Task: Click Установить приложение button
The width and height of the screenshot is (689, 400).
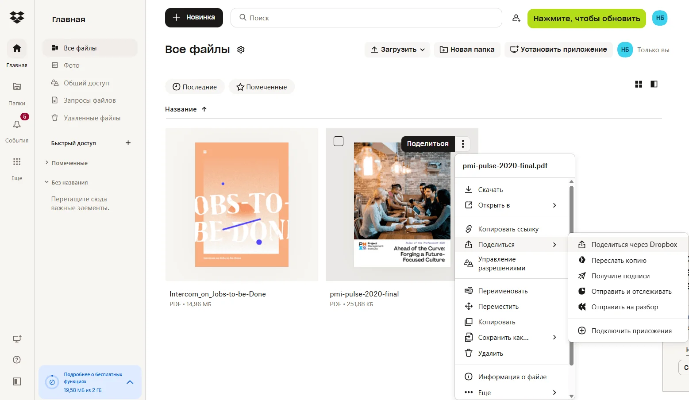Action: (x=558, y=50)
